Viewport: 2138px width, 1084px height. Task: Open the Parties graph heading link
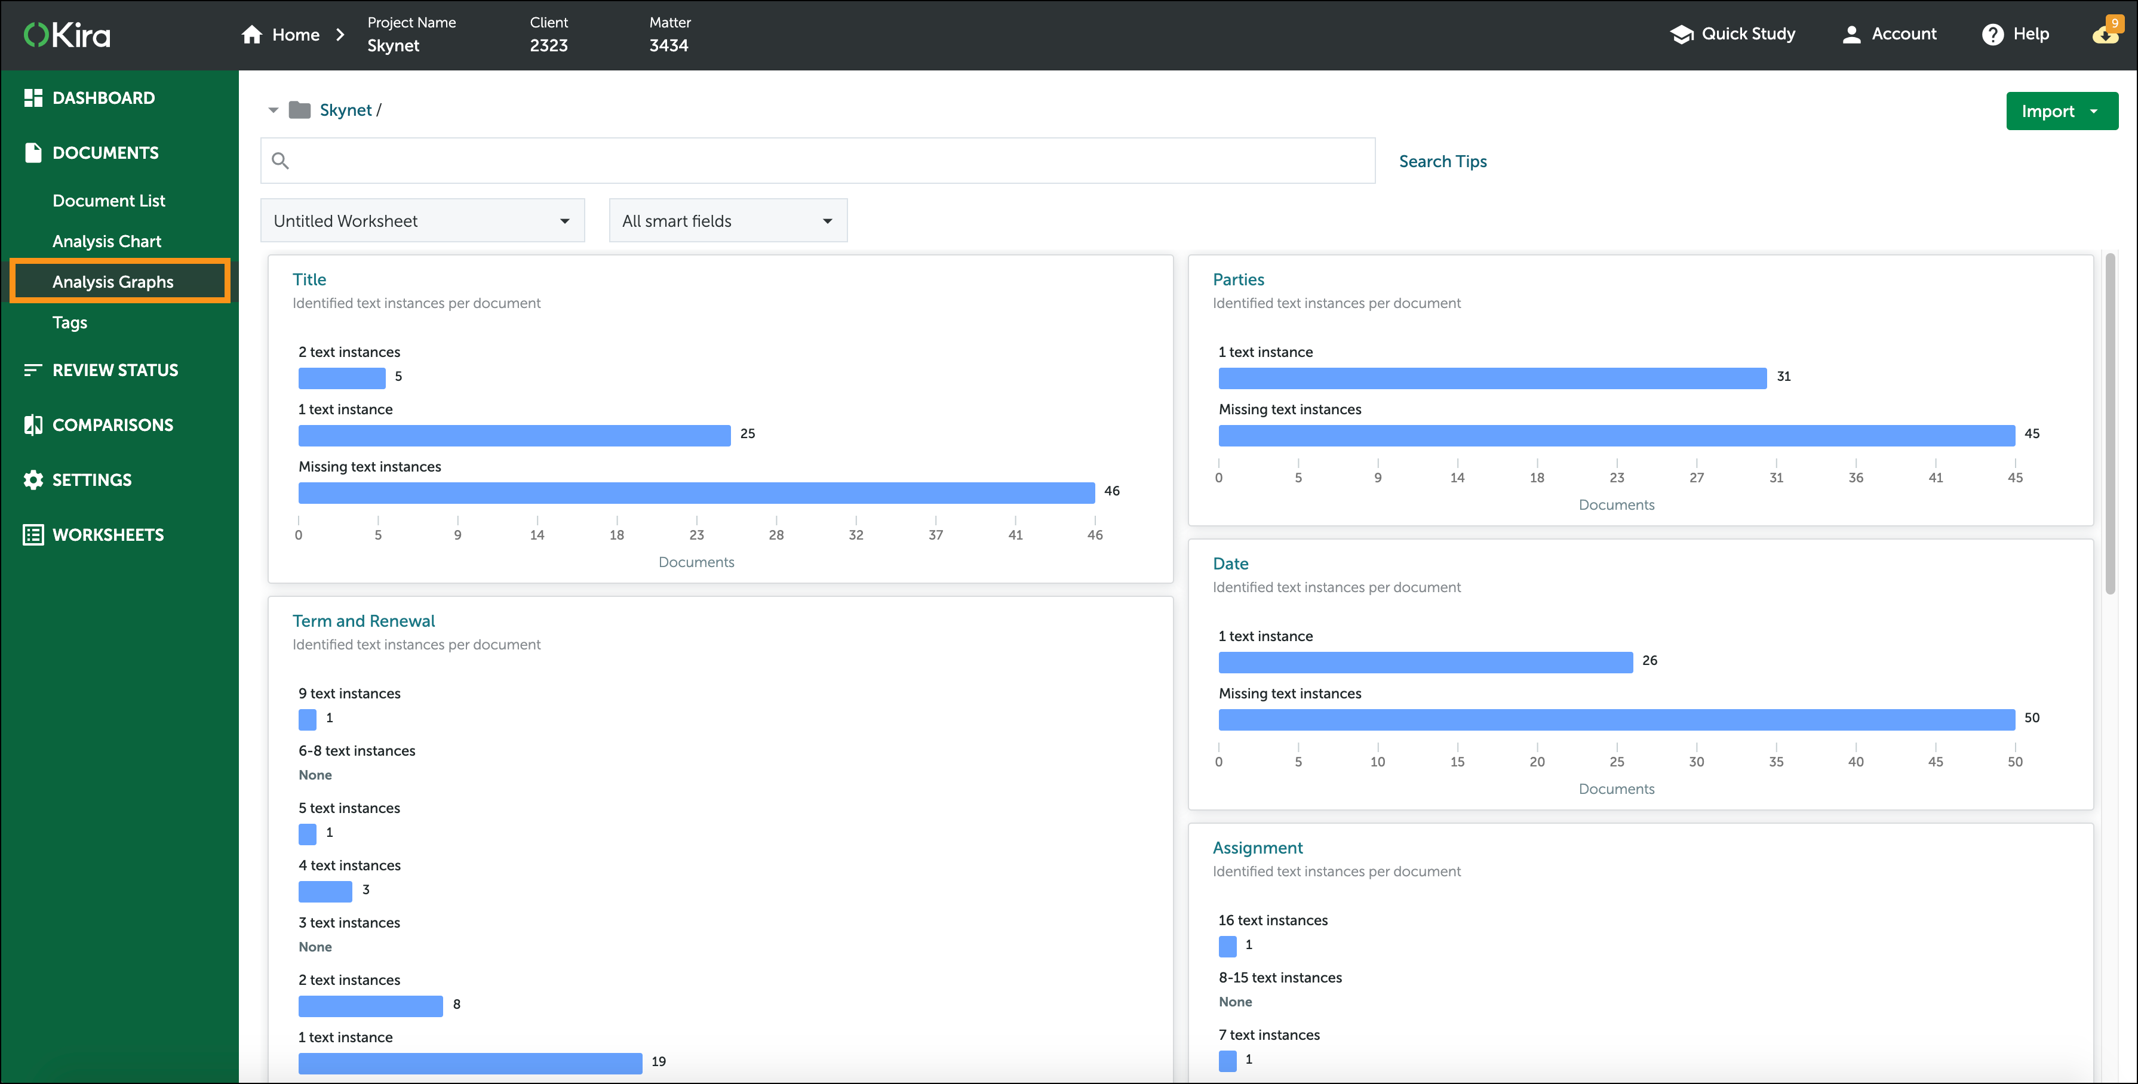pos(1239,279)
